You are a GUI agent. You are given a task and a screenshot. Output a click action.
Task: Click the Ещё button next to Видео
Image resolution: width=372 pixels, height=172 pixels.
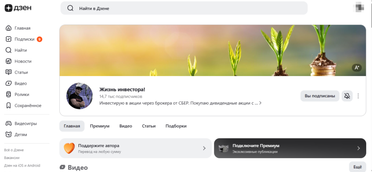pos(357,167)
